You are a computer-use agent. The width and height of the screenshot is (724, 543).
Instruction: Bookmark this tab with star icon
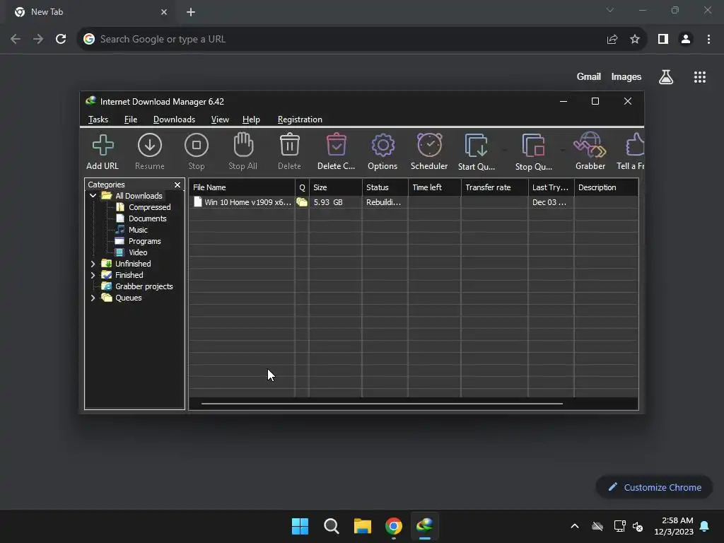(635, 40)
